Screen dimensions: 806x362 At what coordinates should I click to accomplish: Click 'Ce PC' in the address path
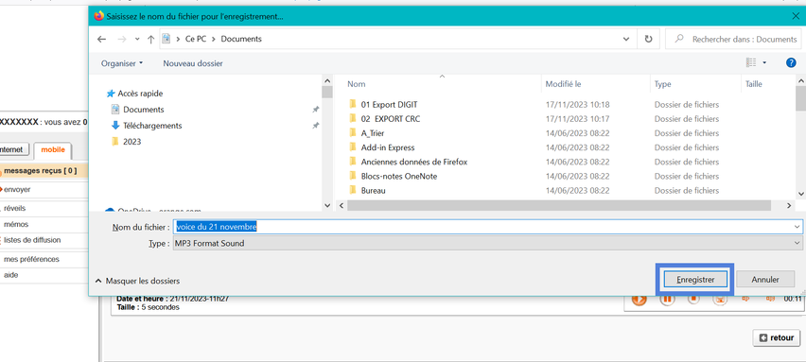point(195,39)
